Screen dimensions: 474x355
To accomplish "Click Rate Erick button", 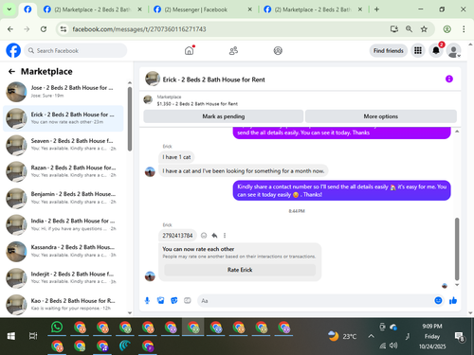I will 240,270.
